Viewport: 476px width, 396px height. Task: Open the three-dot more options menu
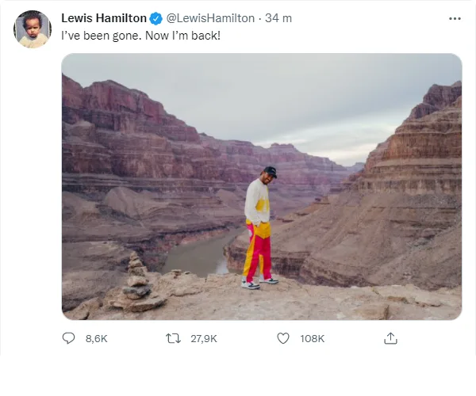coord(455,18)
